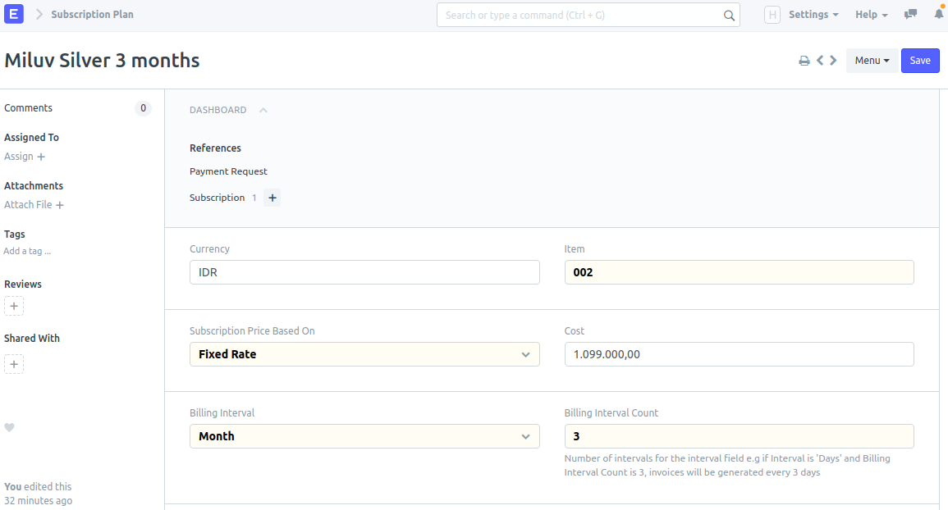Screen dimensions: 948x510
Task: Edit the Billing Interval Count field
Action: pyautogui.click(x=739, y=436)
